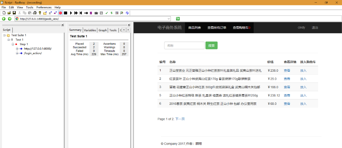Save the script using the floppy disk icon
The image size is (342, 148).
pos(14,13)
